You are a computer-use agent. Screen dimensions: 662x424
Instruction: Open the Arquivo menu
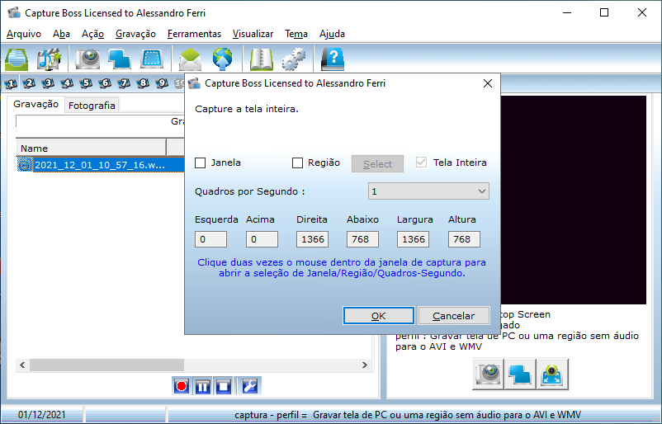24,34
